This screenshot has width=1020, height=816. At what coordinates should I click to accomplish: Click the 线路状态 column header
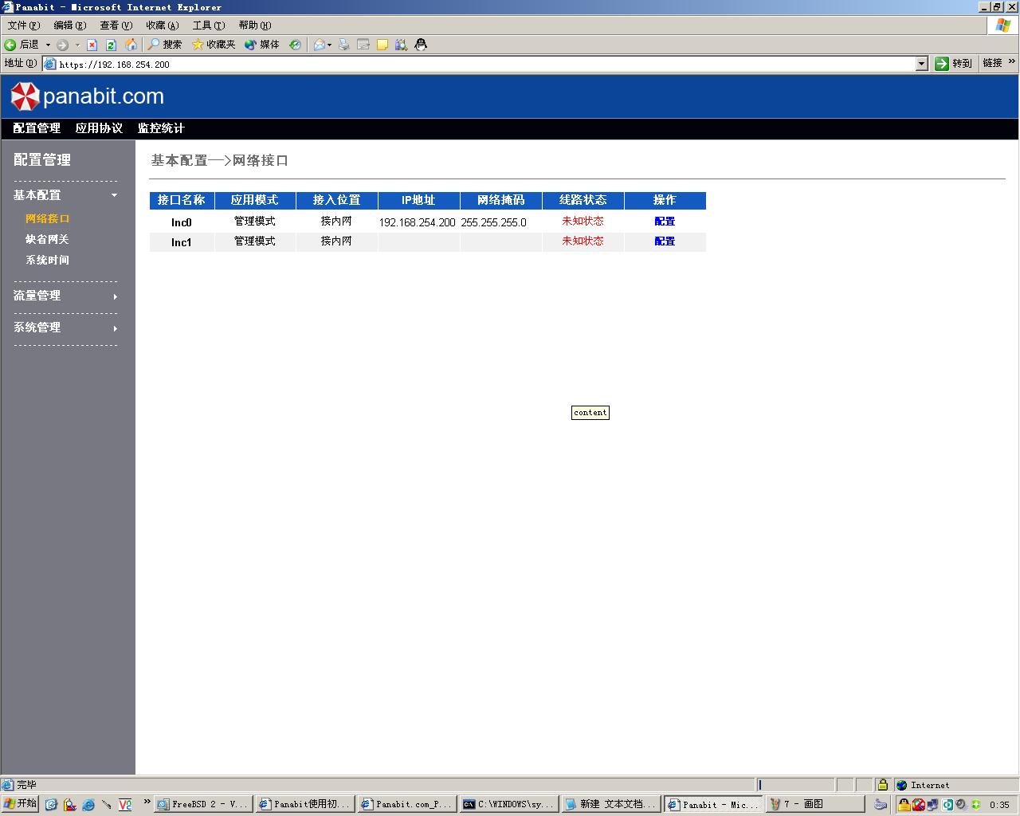[x=583, y=200]
